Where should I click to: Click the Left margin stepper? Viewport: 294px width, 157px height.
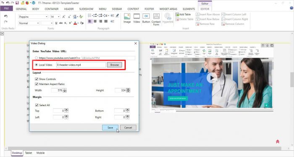click(66, 117)
